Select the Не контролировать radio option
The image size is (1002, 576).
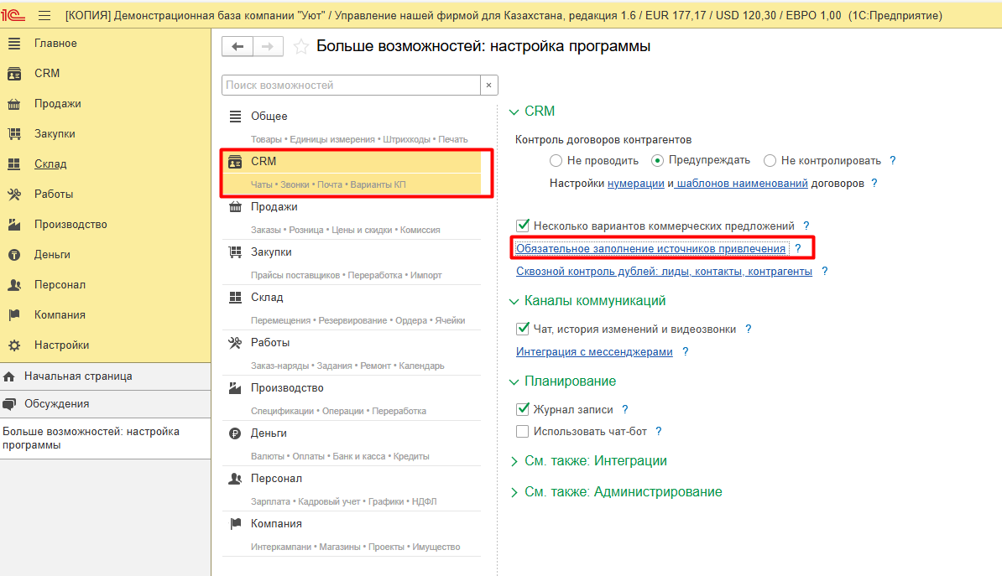tap(770, 161)
